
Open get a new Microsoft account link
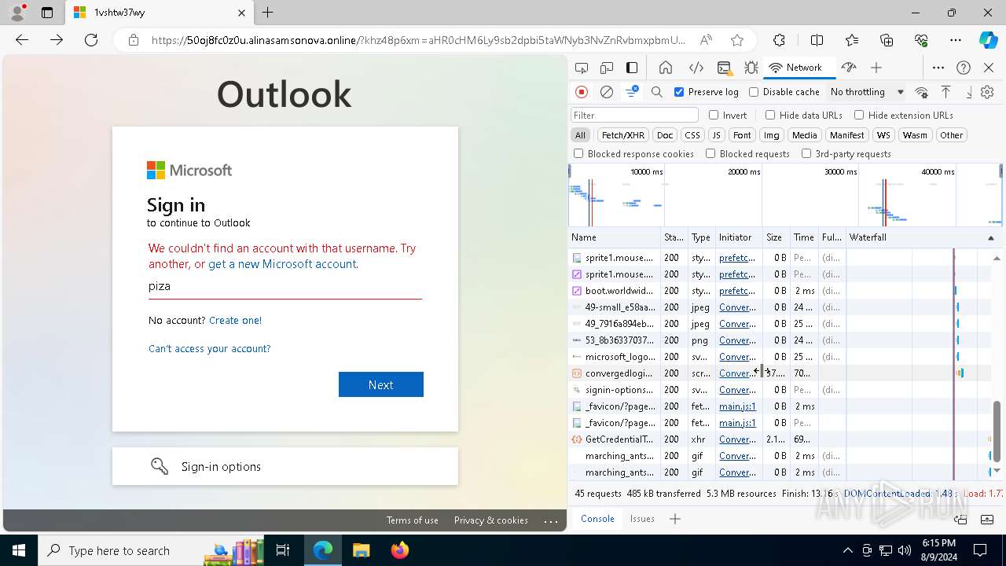pyautogui.click(x=282, y=264)
